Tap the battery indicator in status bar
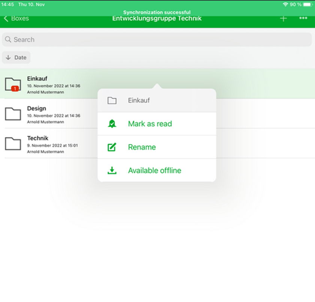Image resolution: width=315 pixels, height=302 pixels. (307, 4)
